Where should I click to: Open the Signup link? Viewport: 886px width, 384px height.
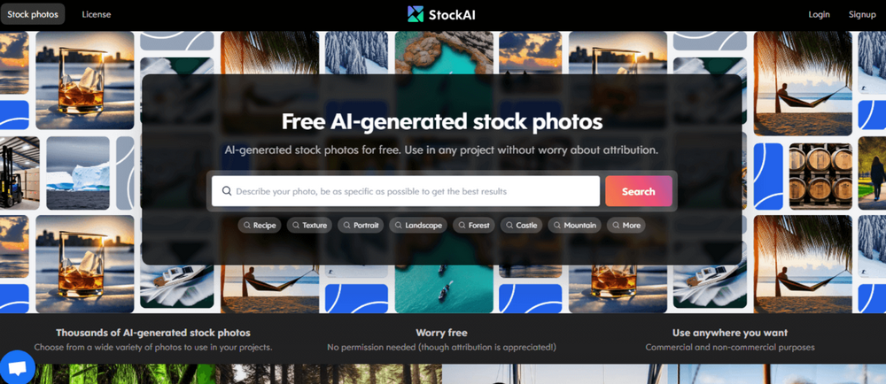click(x=862, y=15)
